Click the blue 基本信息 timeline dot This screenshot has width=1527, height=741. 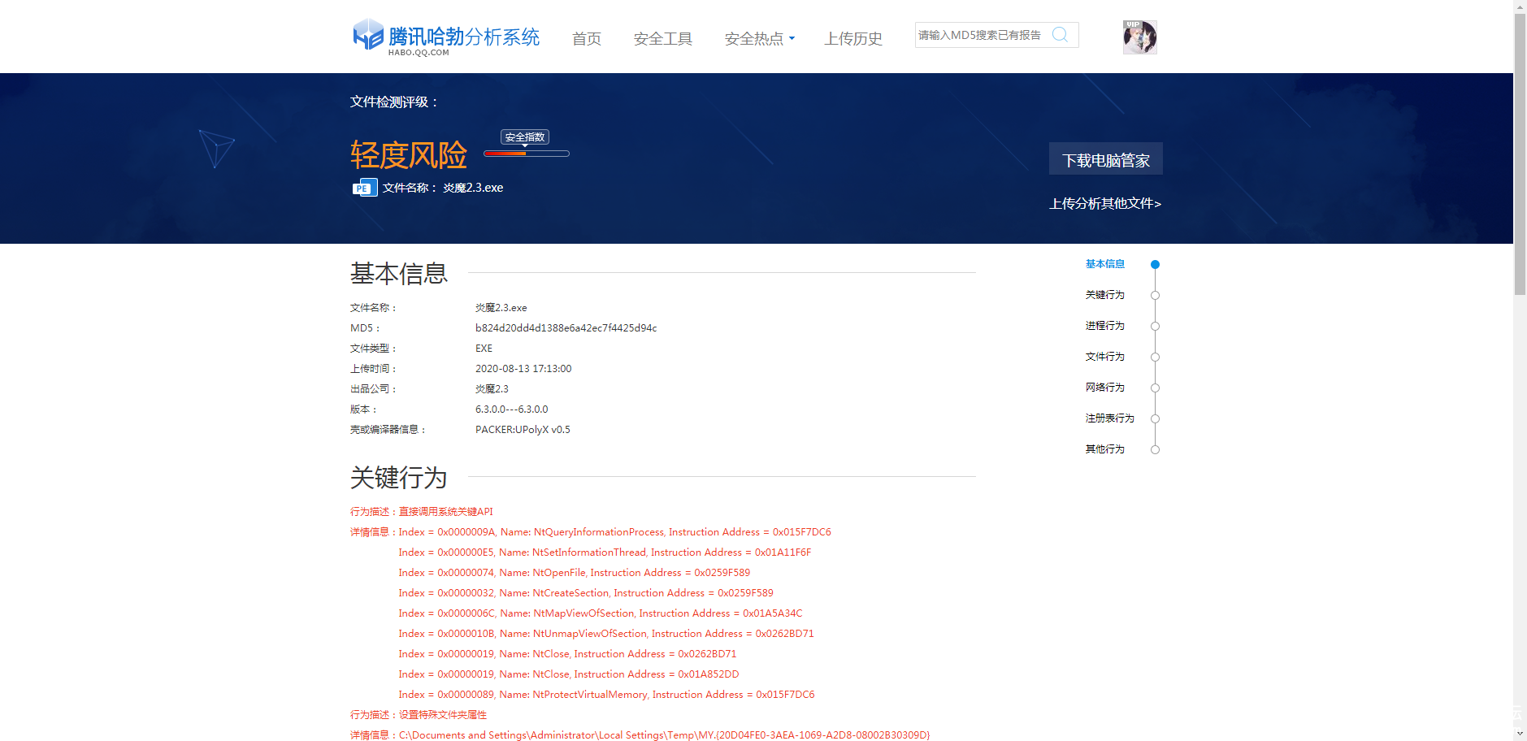click(x=1155, y=265)
